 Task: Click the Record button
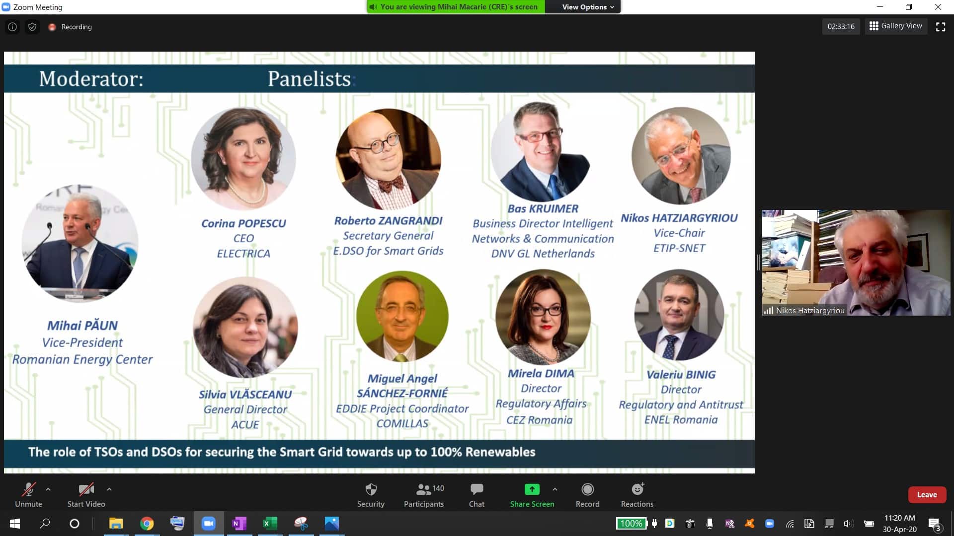tap(587, 495)
